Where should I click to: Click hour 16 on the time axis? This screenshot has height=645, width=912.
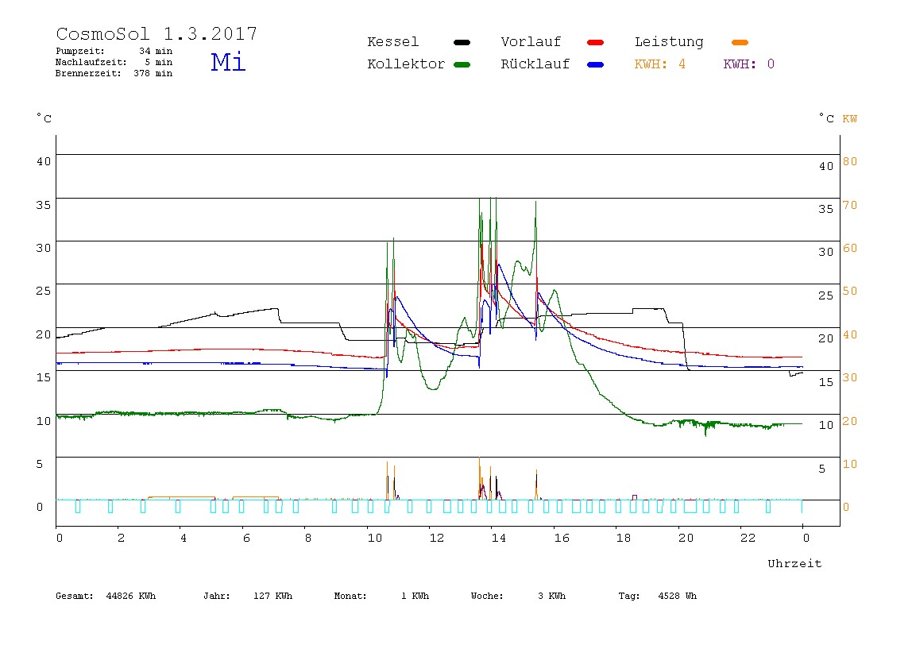[562, 539]
